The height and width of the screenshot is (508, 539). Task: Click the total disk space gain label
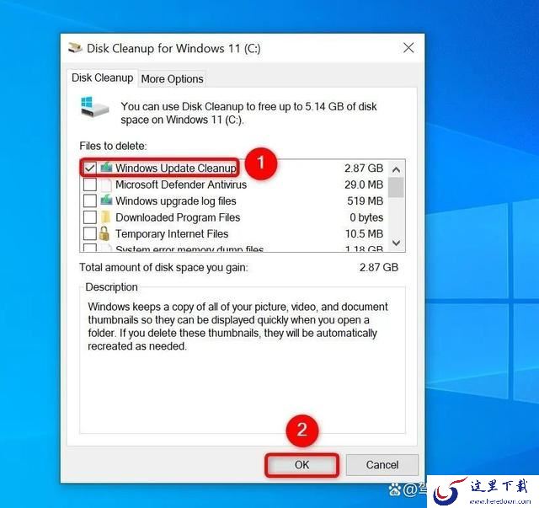[x=163, y=267]
